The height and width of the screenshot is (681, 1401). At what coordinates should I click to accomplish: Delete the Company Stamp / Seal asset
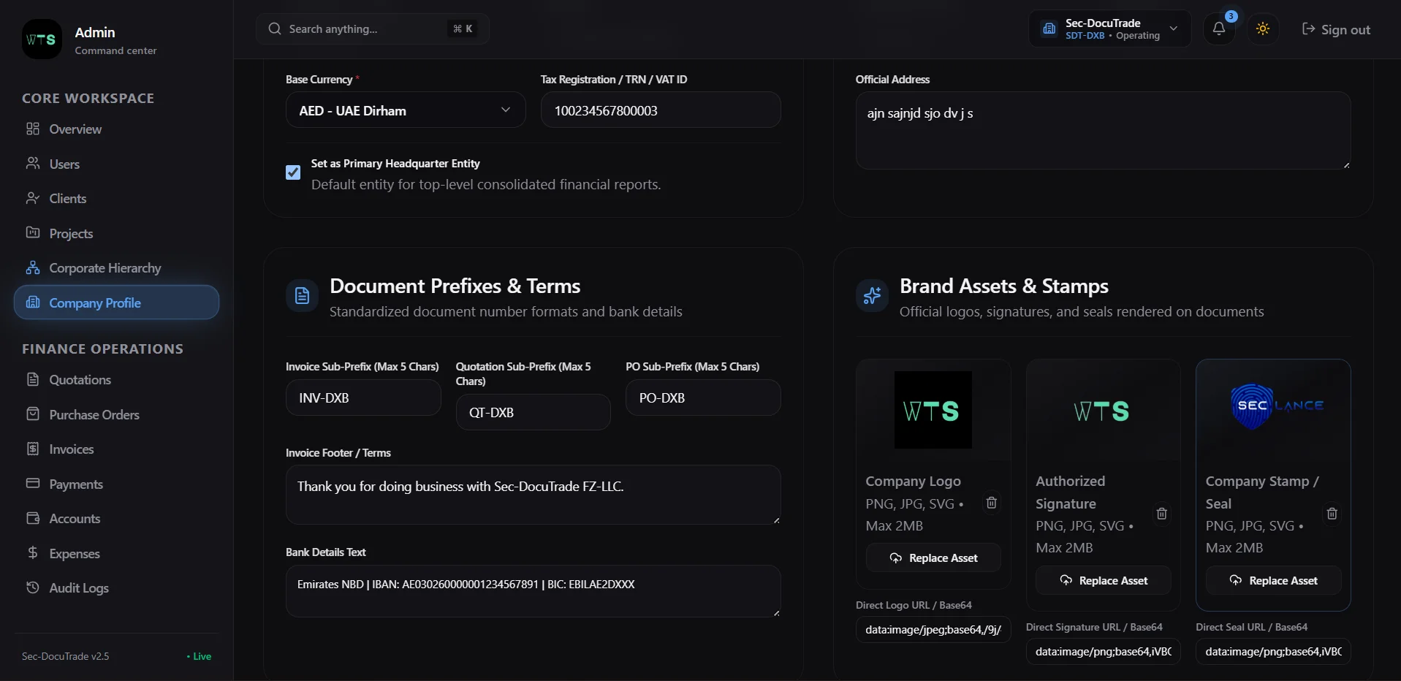pos(1332,514)
